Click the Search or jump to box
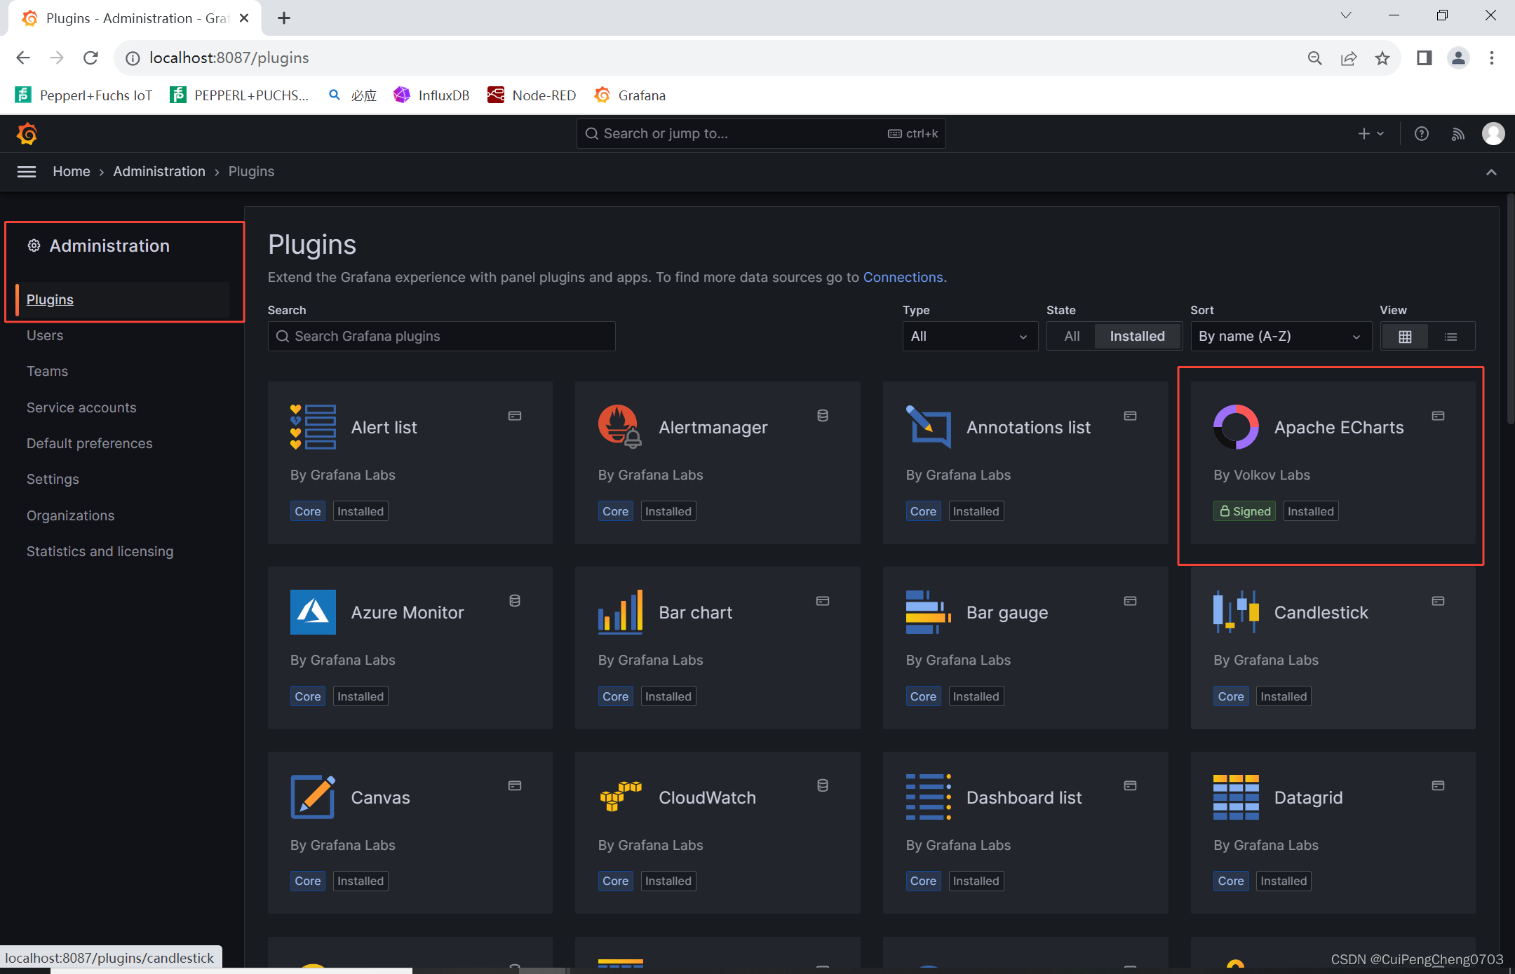The width and height of the screenshot is (1515, 974). (x=761, y=133)
